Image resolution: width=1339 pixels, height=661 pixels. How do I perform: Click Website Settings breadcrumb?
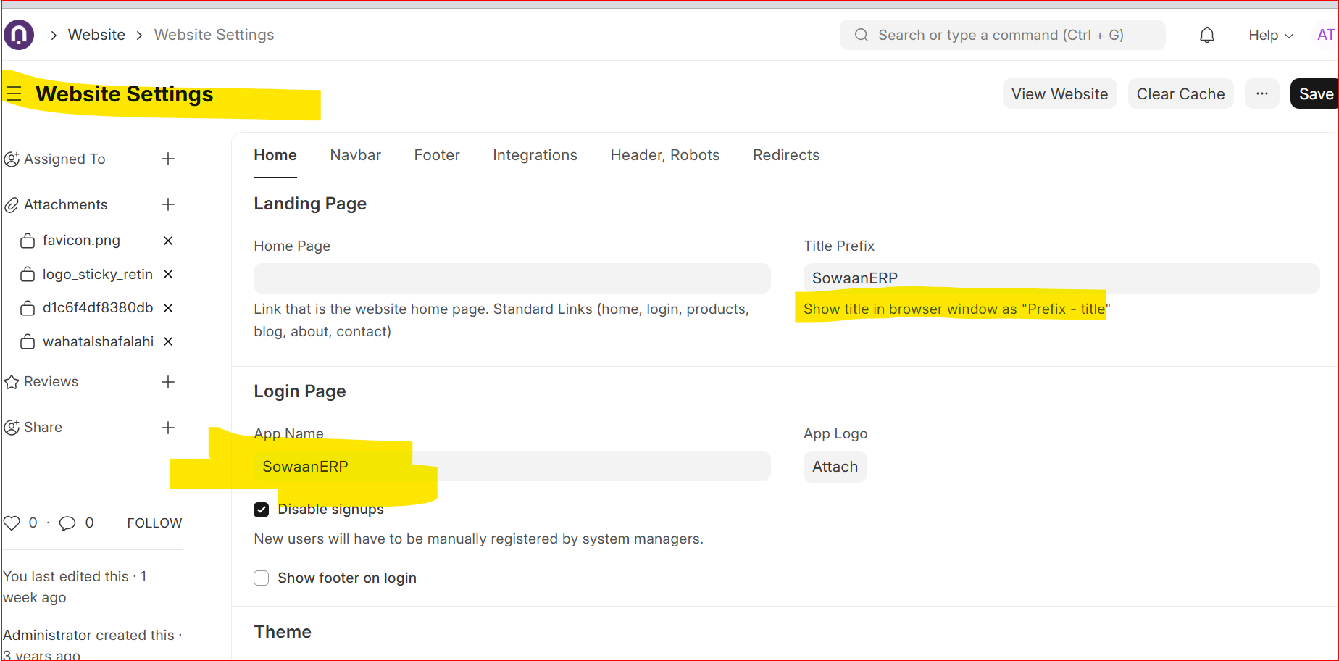[x=214, y=35]
